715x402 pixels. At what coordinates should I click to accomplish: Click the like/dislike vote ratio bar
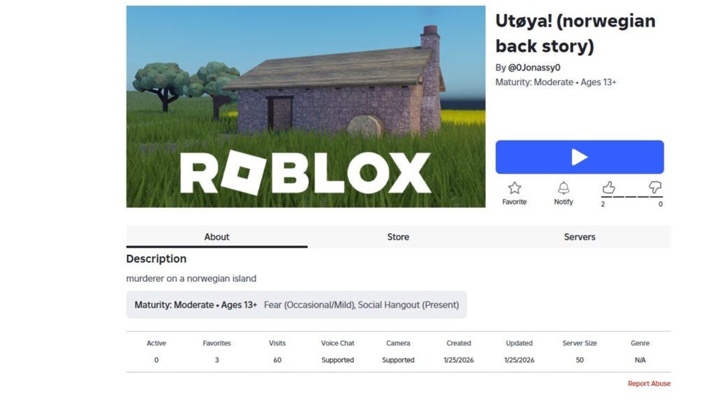pyautogui.click(x=631, y=197)
